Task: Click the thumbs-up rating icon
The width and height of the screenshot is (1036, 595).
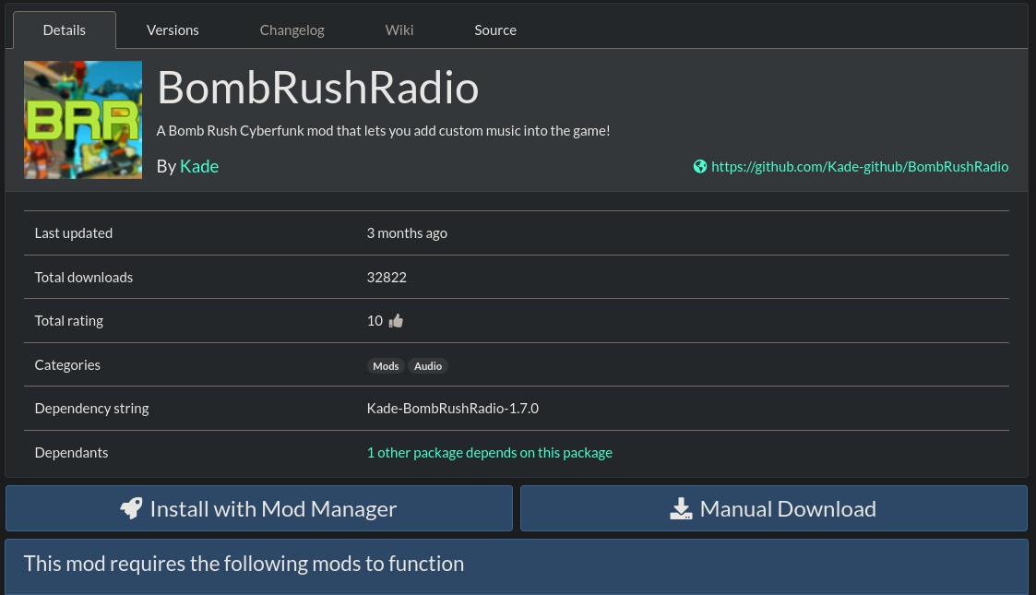Action: [396, 321]
